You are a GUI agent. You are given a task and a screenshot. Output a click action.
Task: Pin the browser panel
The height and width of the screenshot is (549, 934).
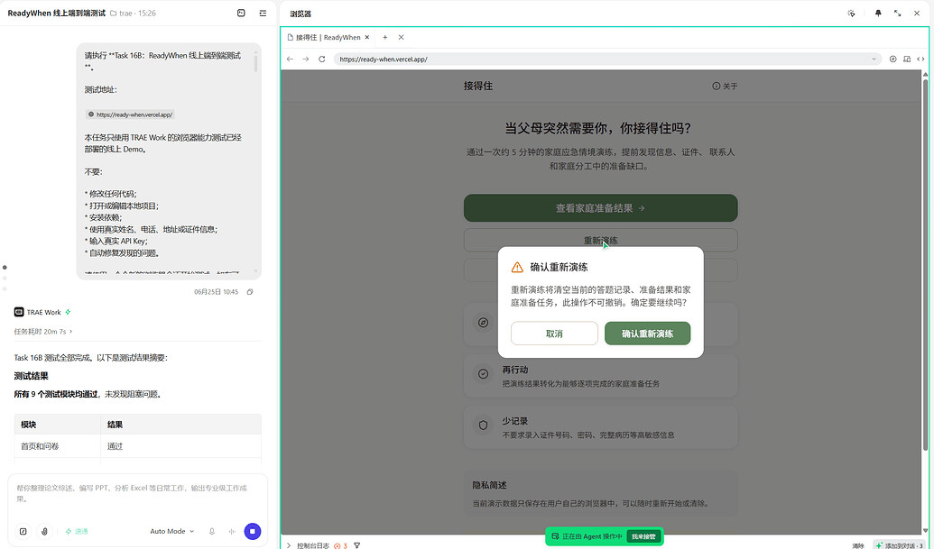click(878, 14)
